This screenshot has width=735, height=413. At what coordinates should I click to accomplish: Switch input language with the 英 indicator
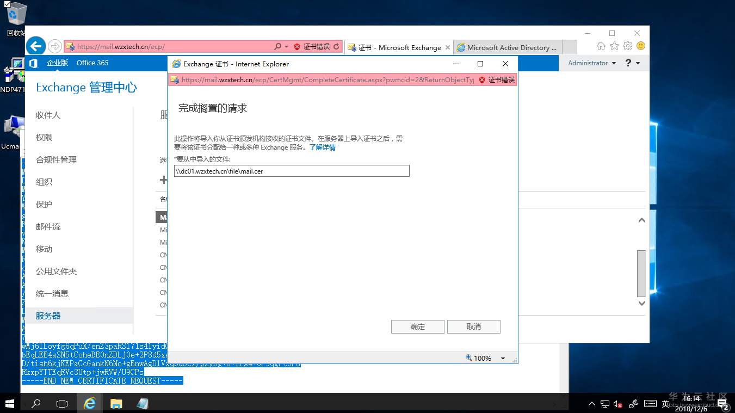click(665, 404)
